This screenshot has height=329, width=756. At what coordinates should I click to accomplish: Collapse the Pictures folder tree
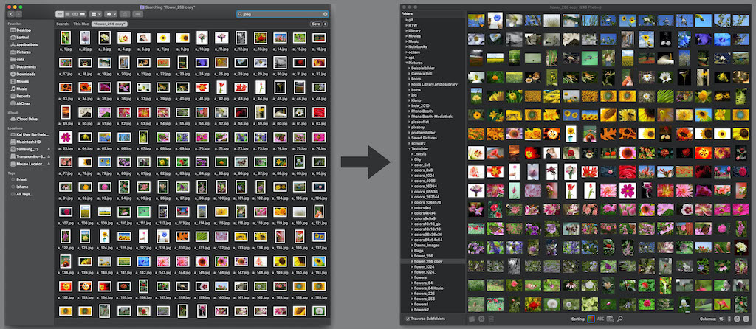click(x=407, y=63)
